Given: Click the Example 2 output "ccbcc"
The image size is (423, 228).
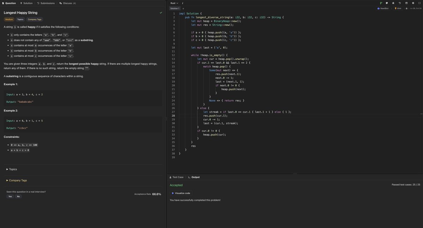Looking at the screenshot, I should pyautogui.click(x=23, y=128).
